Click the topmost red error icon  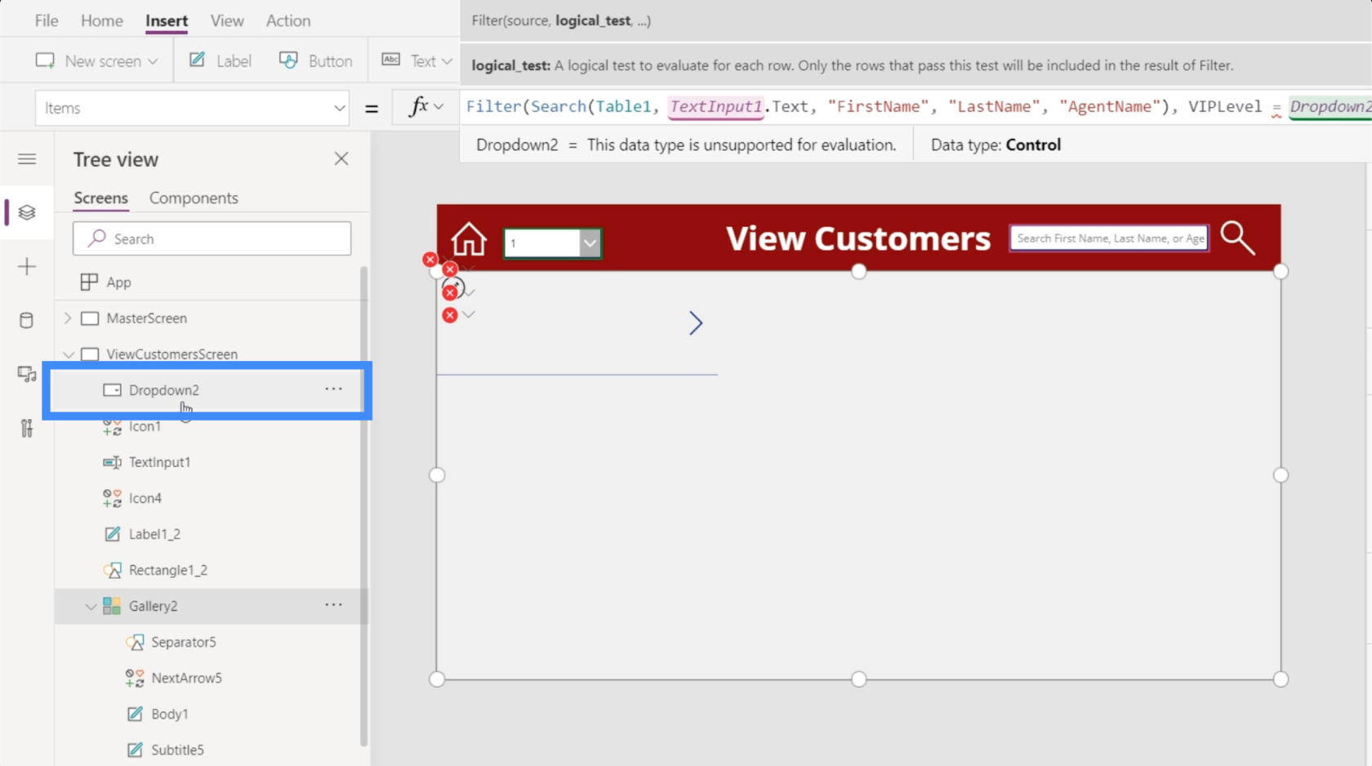coord(430,260)
